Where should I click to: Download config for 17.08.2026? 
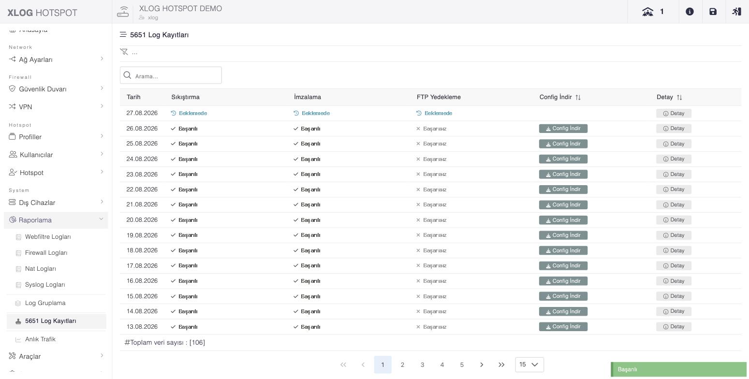coord(563,266)
